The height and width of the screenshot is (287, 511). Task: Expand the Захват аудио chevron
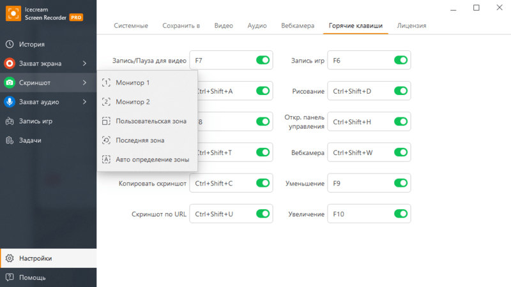click(85, 102)
